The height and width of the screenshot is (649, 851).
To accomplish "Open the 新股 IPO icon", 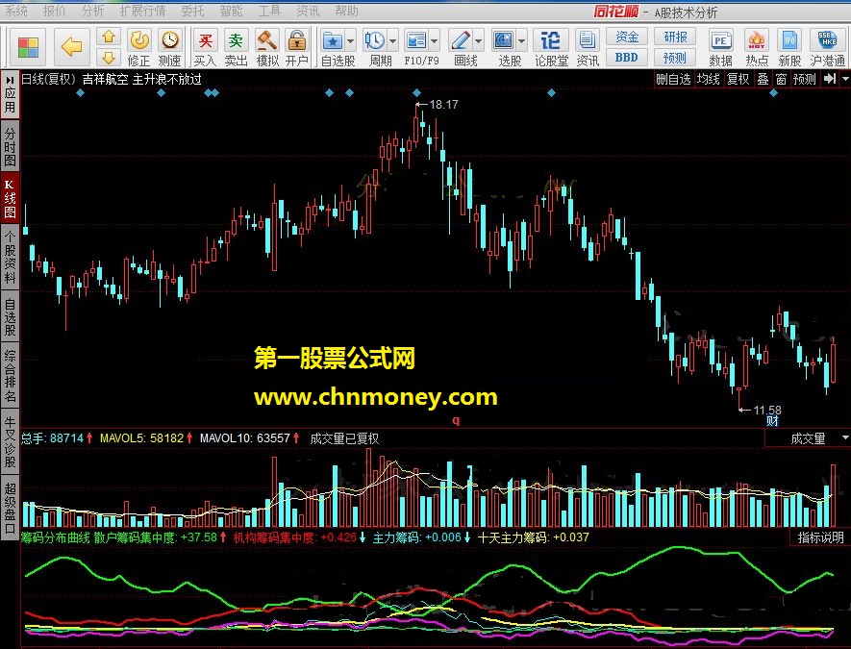I will (789, 48).
